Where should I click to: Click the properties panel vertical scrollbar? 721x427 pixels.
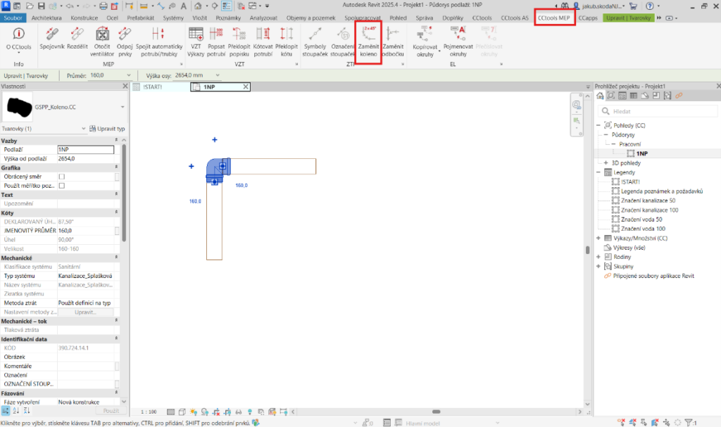click(124, 194)
